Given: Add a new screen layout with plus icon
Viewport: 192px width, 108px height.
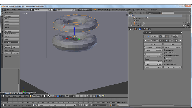Looking at the screenshot, I should click(49, 10).
